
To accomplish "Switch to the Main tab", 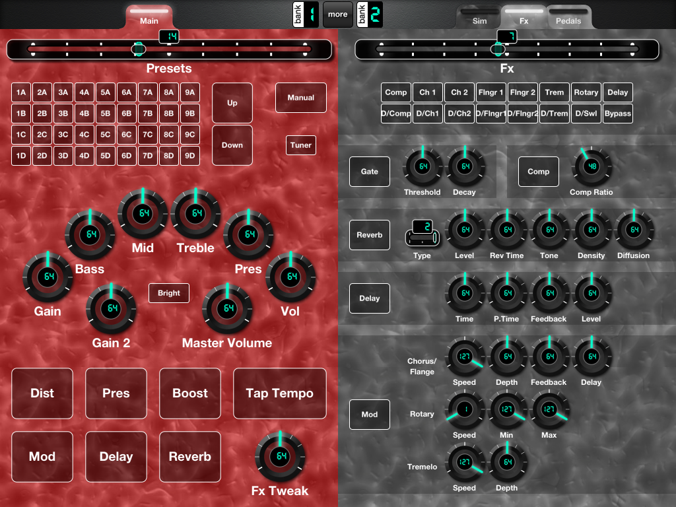I will pos(149,17).
